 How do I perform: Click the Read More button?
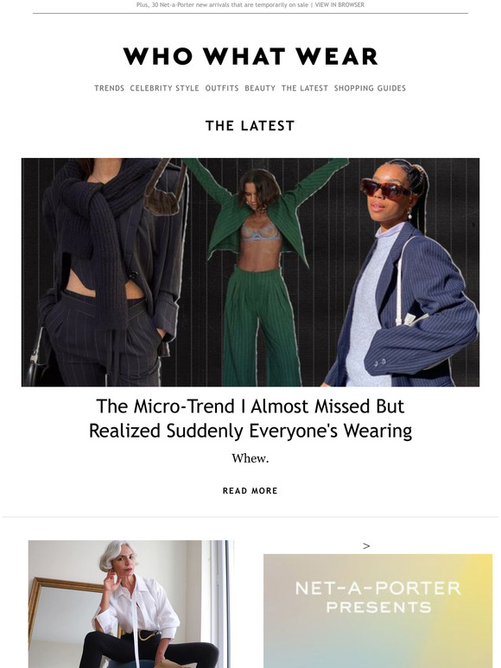point(250,491)
